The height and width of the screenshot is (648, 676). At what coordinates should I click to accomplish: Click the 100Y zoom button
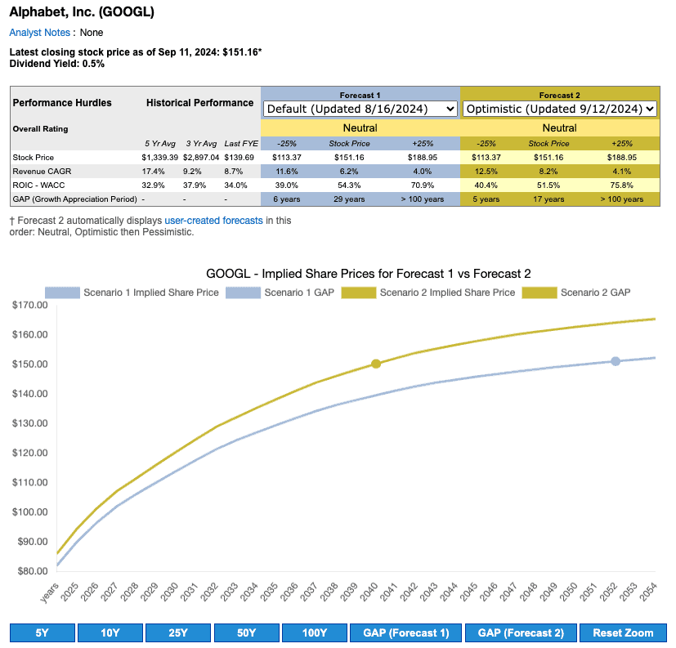[315, 633]
